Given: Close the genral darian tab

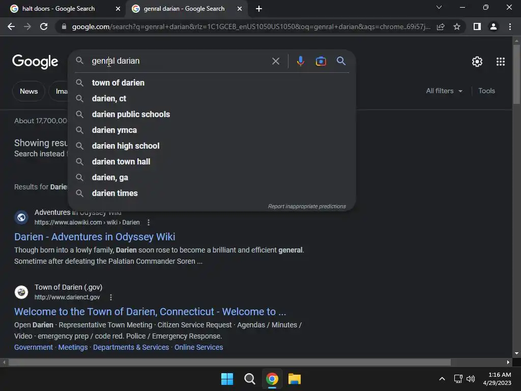Looking at the screenshot, I should point(240,9).
